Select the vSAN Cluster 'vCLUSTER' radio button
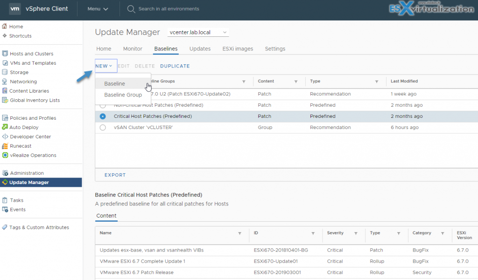Viewport: 478px width, 280px height. pyautogui.click(x=103, y=128)
